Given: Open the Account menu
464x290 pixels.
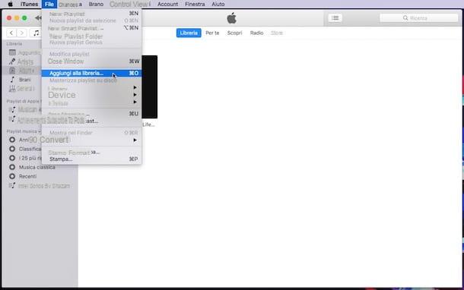Looking at the screenshot, I should click(x=167, y=4).
